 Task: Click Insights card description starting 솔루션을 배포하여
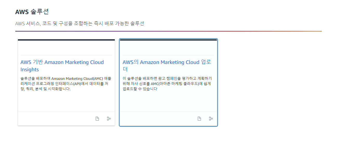tap(66, 83)
